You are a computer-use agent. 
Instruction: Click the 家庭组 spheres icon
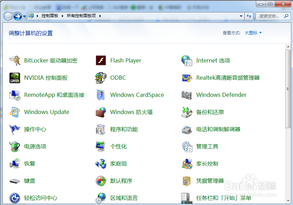(x=101, y=164)
